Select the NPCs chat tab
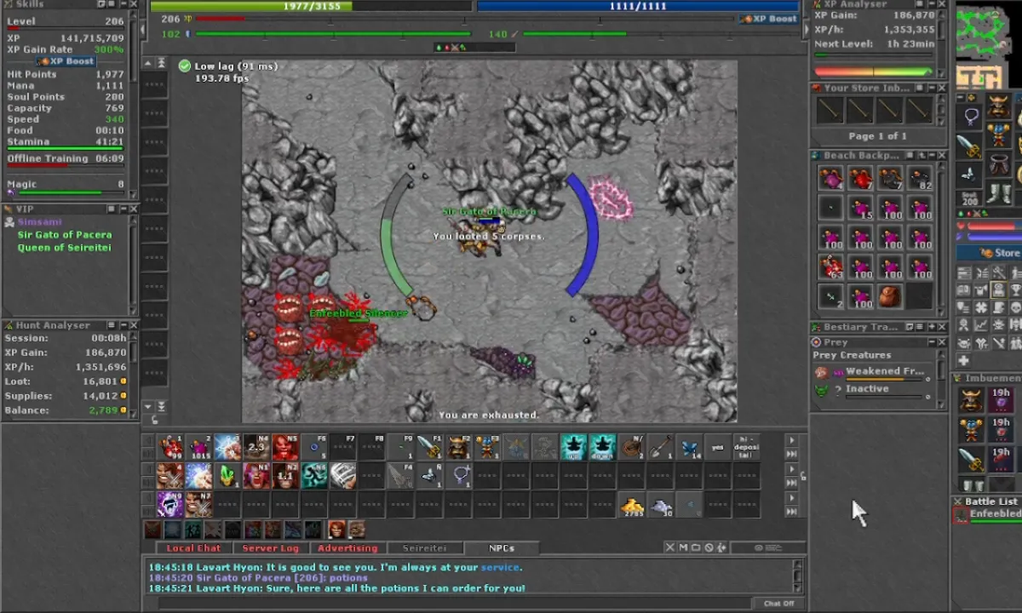This screenshot has height=613, width=1022. point(502,548)
